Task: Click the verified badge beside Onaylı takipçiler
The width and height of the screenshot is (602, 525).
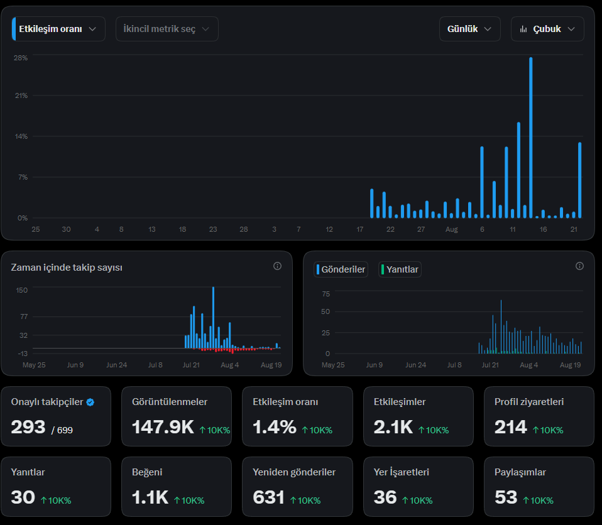Action: click(90, 402)
